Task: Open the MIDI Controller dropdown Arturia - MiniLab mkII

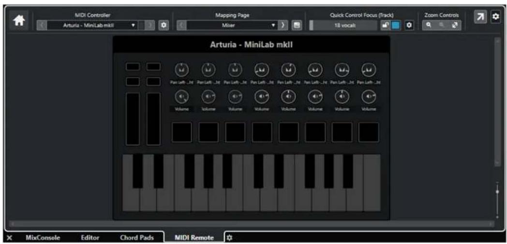Action: pyautogui.click(x=92, y=25)
